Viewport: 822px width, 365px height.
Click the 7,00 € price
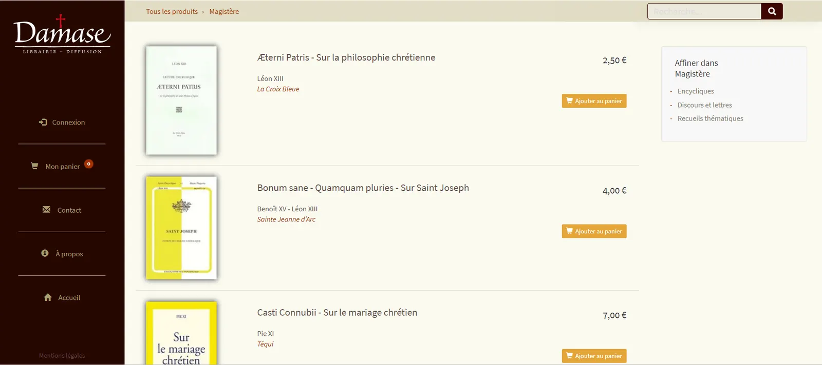[614, 315]
